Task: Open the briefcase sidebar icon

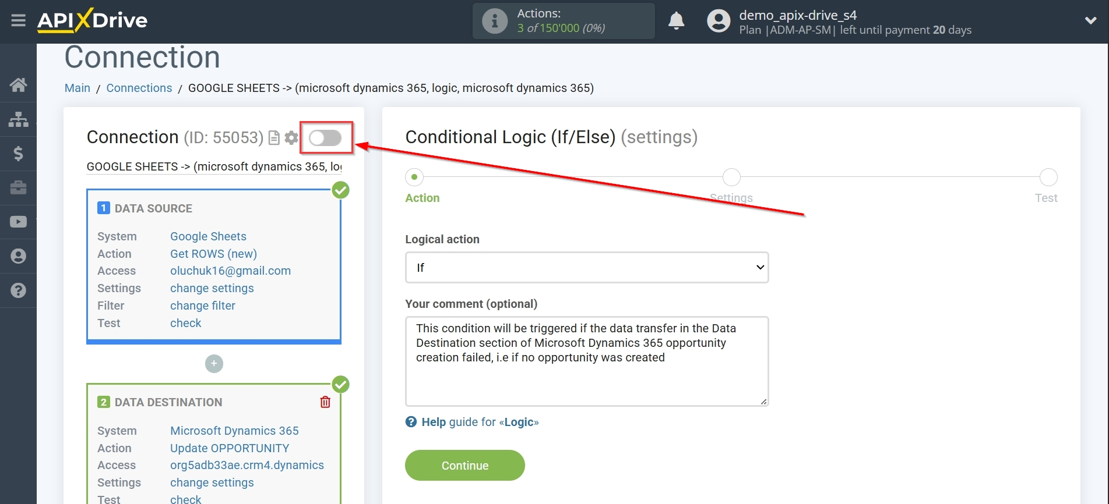Action: click(18, 187)
